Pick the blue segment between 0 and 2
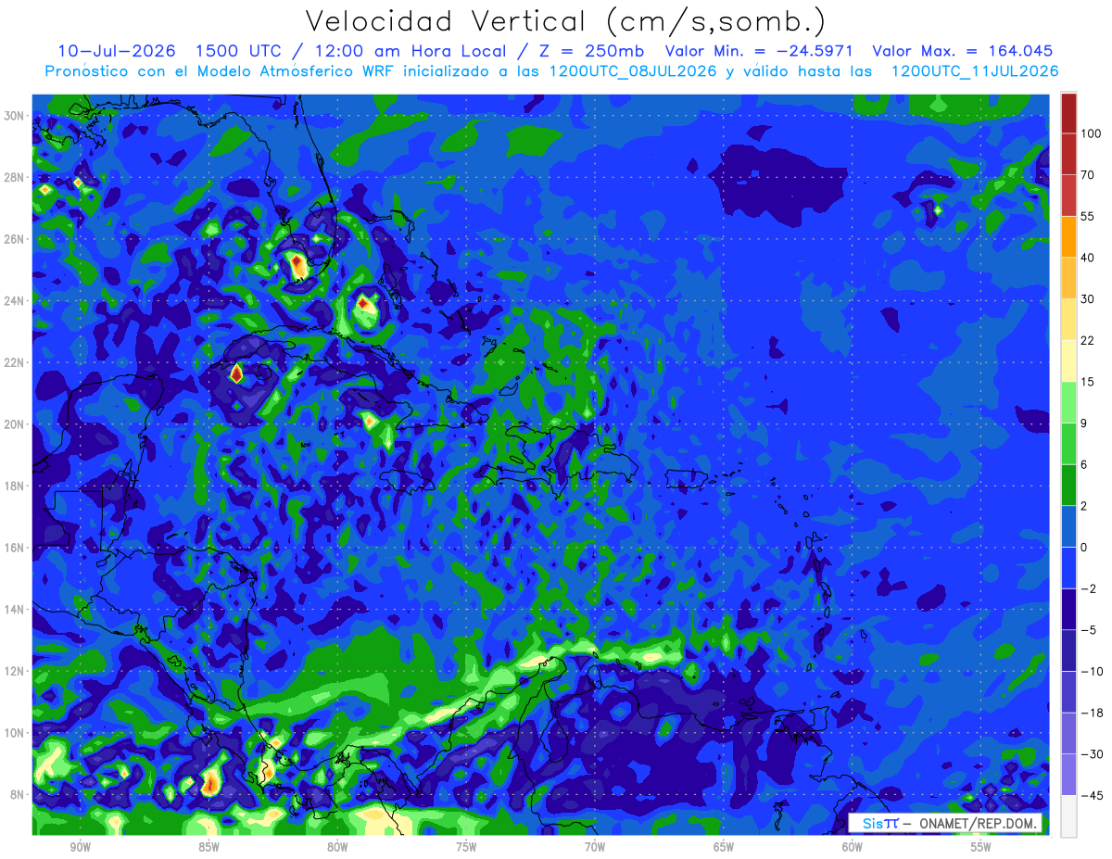1112x859 pixels. coord(1068,526)
